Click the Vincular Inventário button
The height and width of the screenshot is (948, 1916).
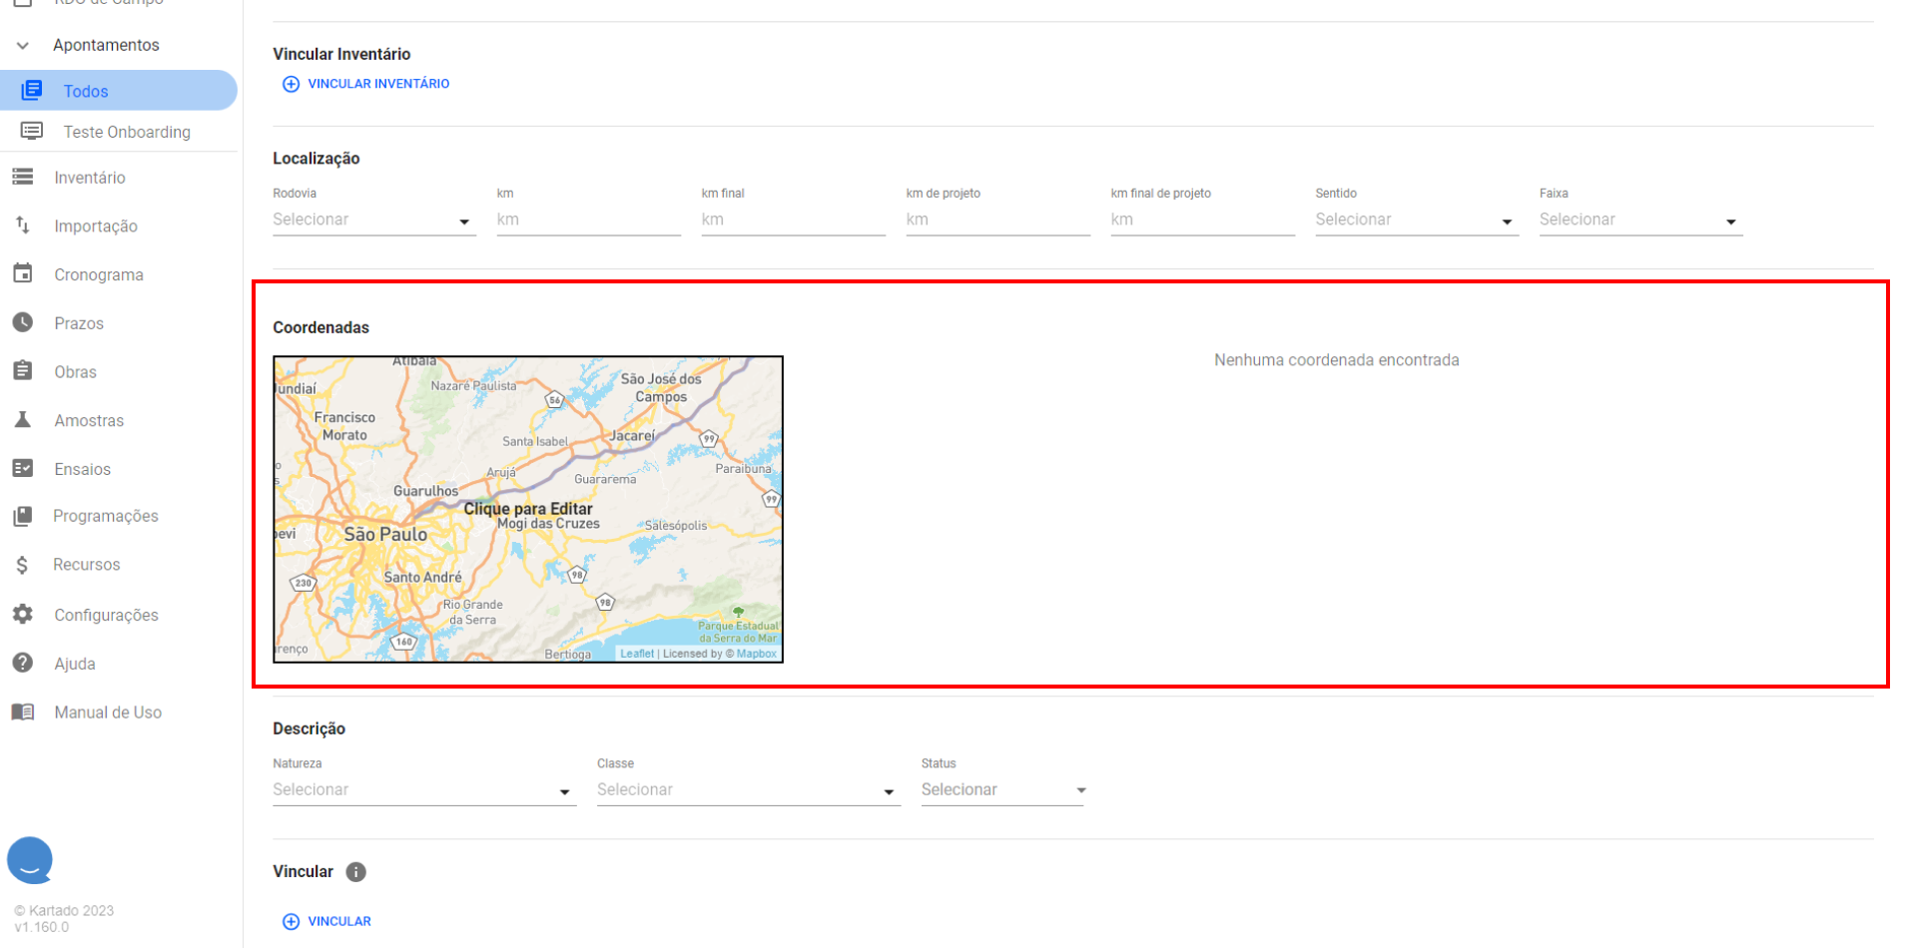click(366, 84)
